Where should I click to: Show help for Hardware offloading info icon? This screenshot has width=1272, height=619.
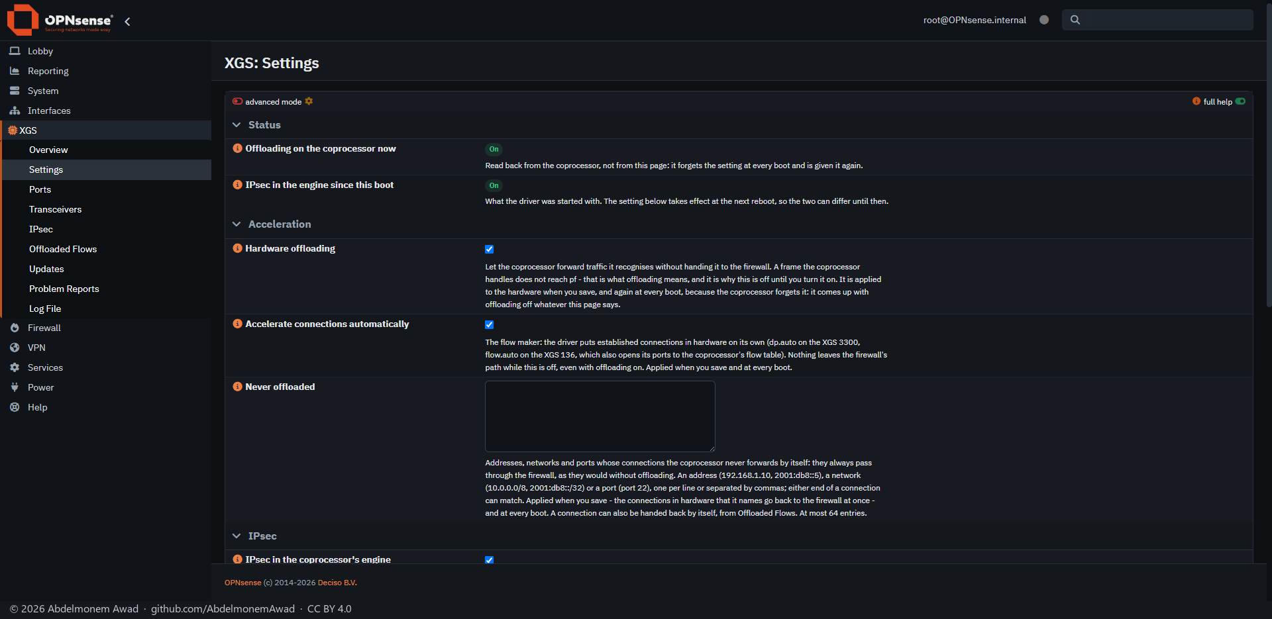(x=237, y=248)
